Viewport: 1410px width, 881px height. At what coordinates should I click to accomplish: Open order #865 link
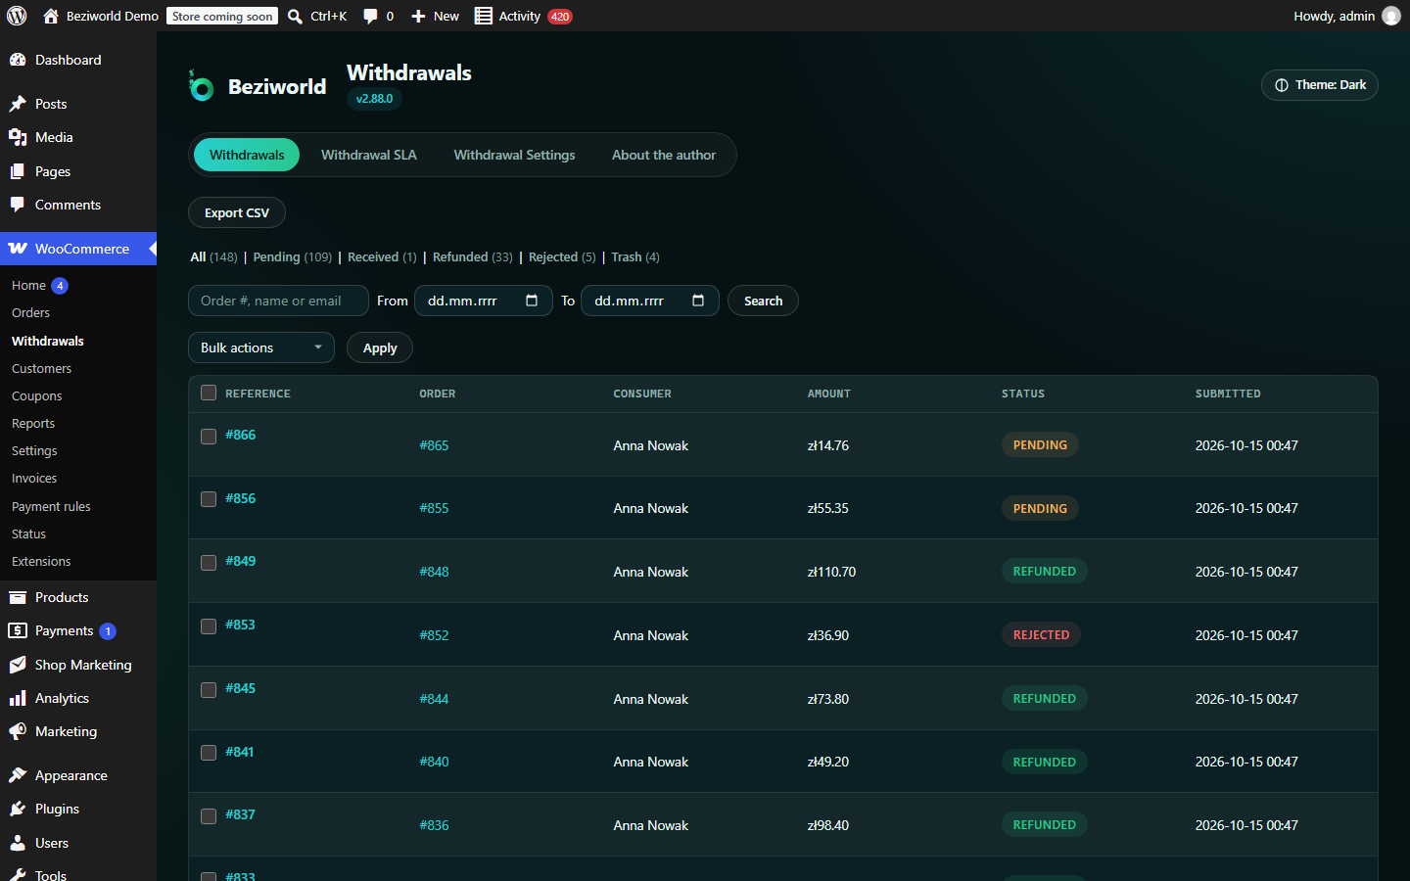(434, 445)
